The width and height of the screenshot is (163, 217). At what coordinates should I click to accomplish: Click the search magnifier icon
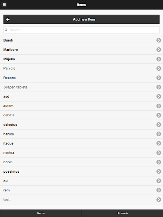coord(6,30)
